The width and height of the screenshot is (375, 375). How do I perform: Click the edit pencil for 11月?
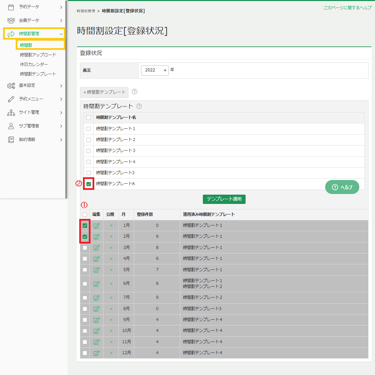coord(96,342)
